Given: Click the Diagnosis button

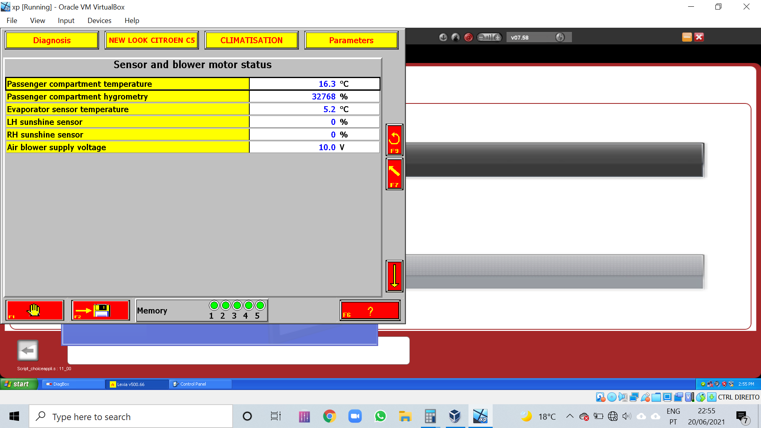Looking at the screenshot, I should coord(52,40).
